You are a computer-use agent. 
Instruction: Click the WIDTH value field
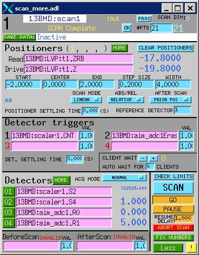click(x=173, y=85)
